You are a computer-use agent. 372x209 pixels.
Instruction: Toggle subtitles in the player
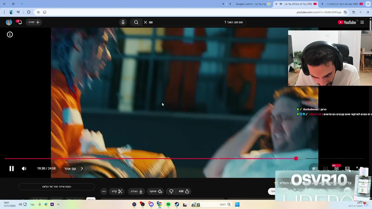tap(326, 168)
